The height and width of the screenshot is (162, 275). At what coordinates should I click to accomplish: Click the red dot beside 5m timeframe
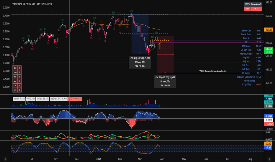[x=19, y=68]
